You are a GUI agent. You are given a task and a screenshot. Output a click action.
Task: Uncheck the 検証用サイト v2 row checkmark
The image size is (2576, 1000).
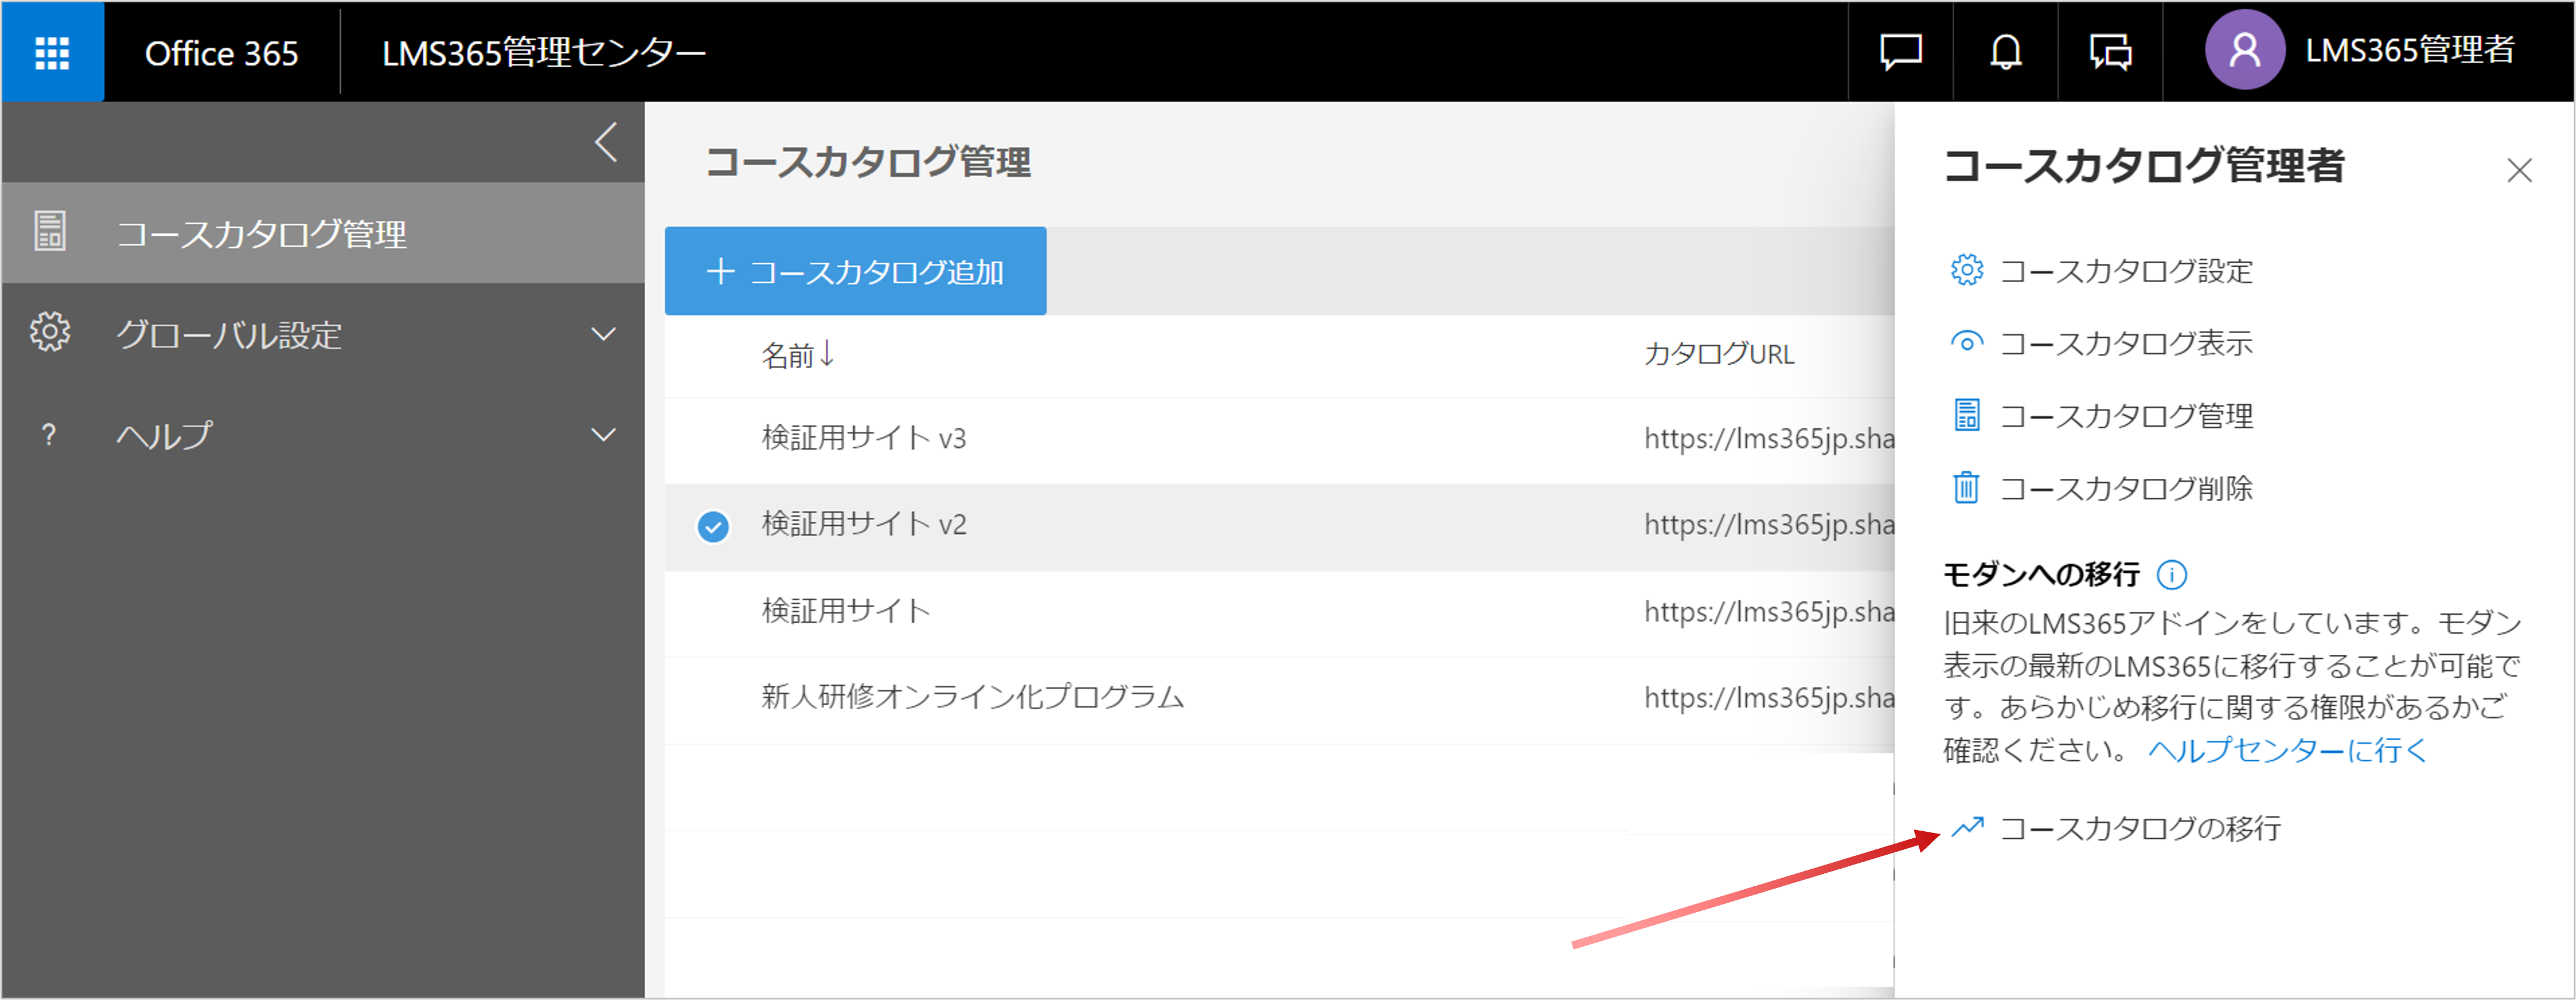pos(713,526)
